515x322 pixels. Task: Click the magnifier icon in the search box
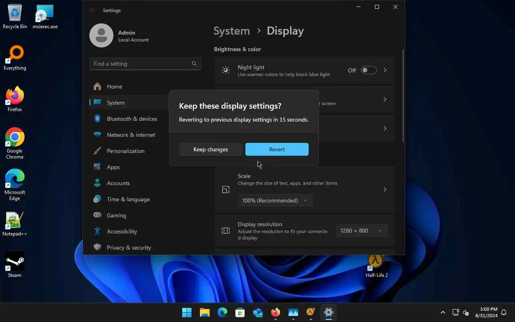pyautogui.click(x=194, y=64)
